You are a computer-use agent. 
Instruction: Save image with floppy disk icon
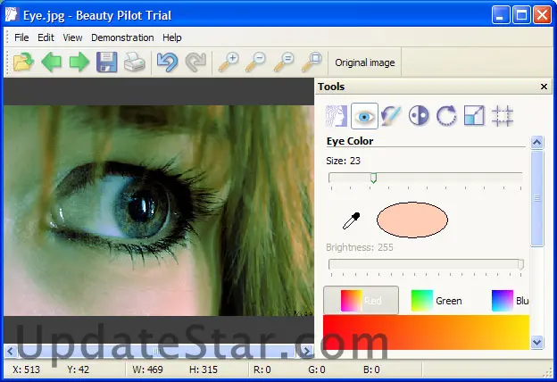pyautogui.click(x=107, y=62)
